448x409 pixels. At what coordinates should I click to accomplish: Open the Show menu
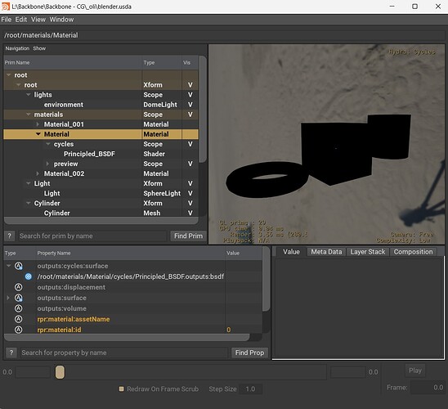click(x=39, y=48)
